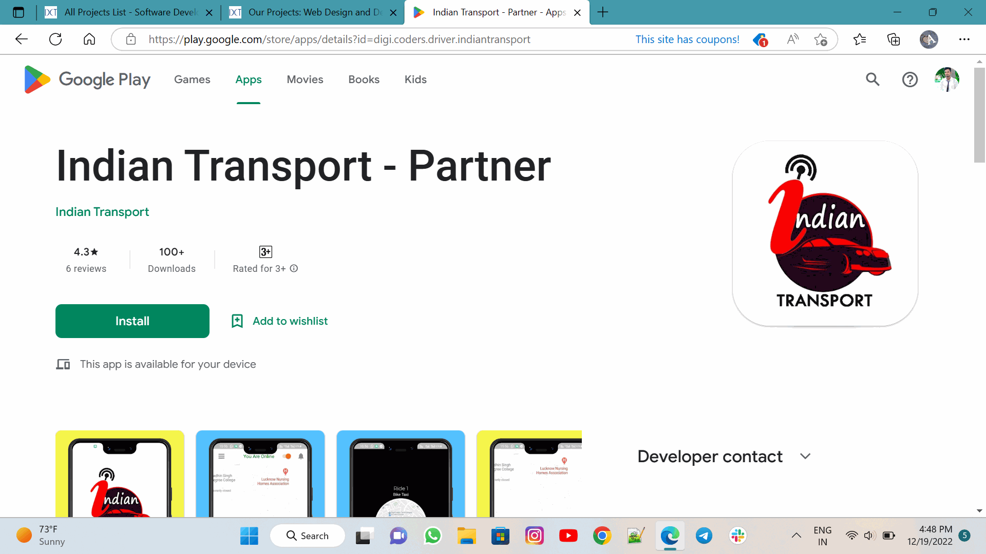This screenshot has width=986, height=554.
Task: Click the Install button
Action: [132, 321]
